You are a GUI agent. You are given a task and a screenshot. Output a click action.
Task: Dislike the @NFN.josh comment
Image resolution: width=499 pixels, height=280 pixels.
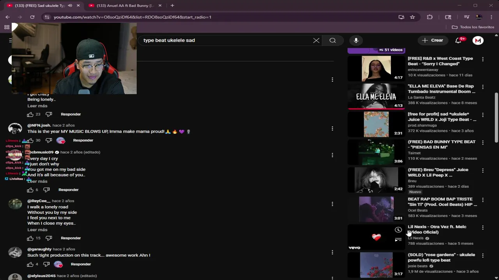coord(49,140)
